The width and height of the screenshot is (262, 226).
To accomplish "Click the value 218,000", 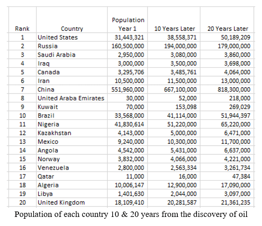I will point(240,98).
